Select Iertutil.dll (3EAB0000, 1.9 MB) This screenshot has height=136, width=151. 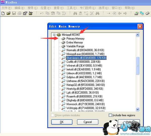(x=84, y=69)
